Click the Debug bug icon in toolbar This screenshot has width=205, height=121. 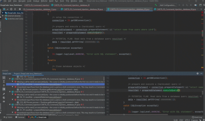click(x=183, y=5)
